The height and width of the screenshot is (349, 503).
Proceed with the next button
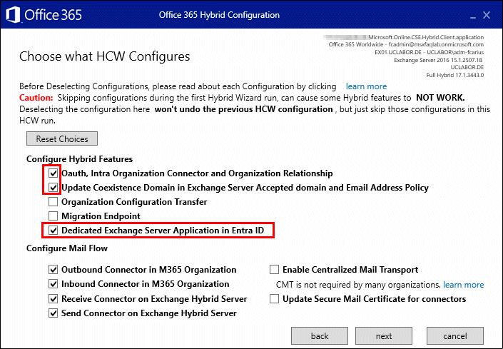(x=384, y=336)
